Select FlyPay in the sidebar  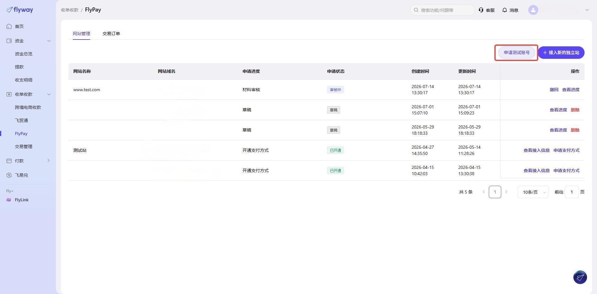pos(21,133)
